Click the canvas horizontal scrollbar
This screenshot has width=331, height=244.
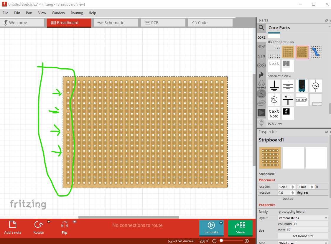(129, 217)
